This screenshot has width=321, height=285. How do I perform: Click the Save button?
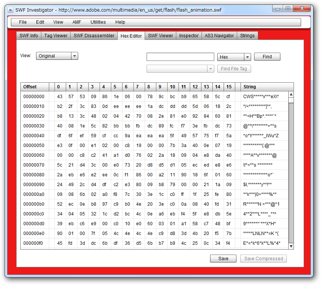click(223, 259)
